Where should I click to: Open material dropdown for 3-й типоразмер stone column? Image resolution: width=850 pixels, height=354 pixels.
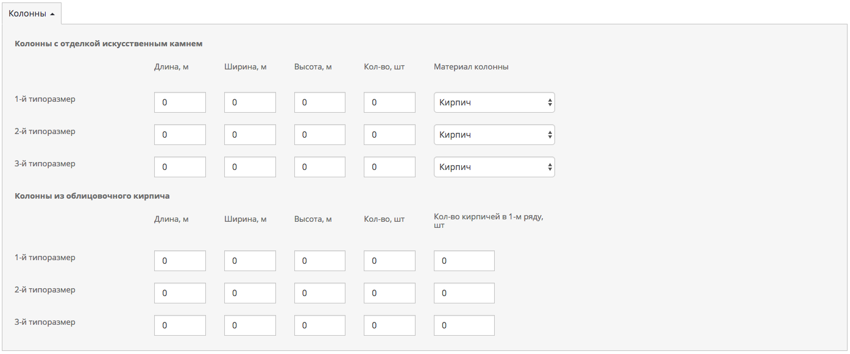(x=494, y=167)
